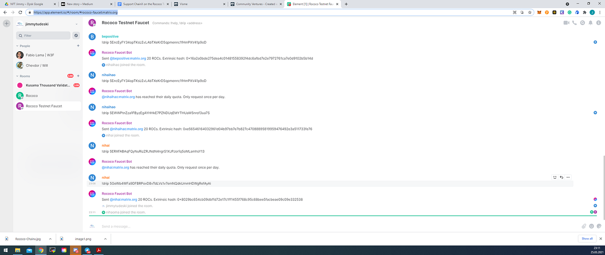Attach a file with the paperclip icon
Screen dimensions: 605x255
click(584, 226)
